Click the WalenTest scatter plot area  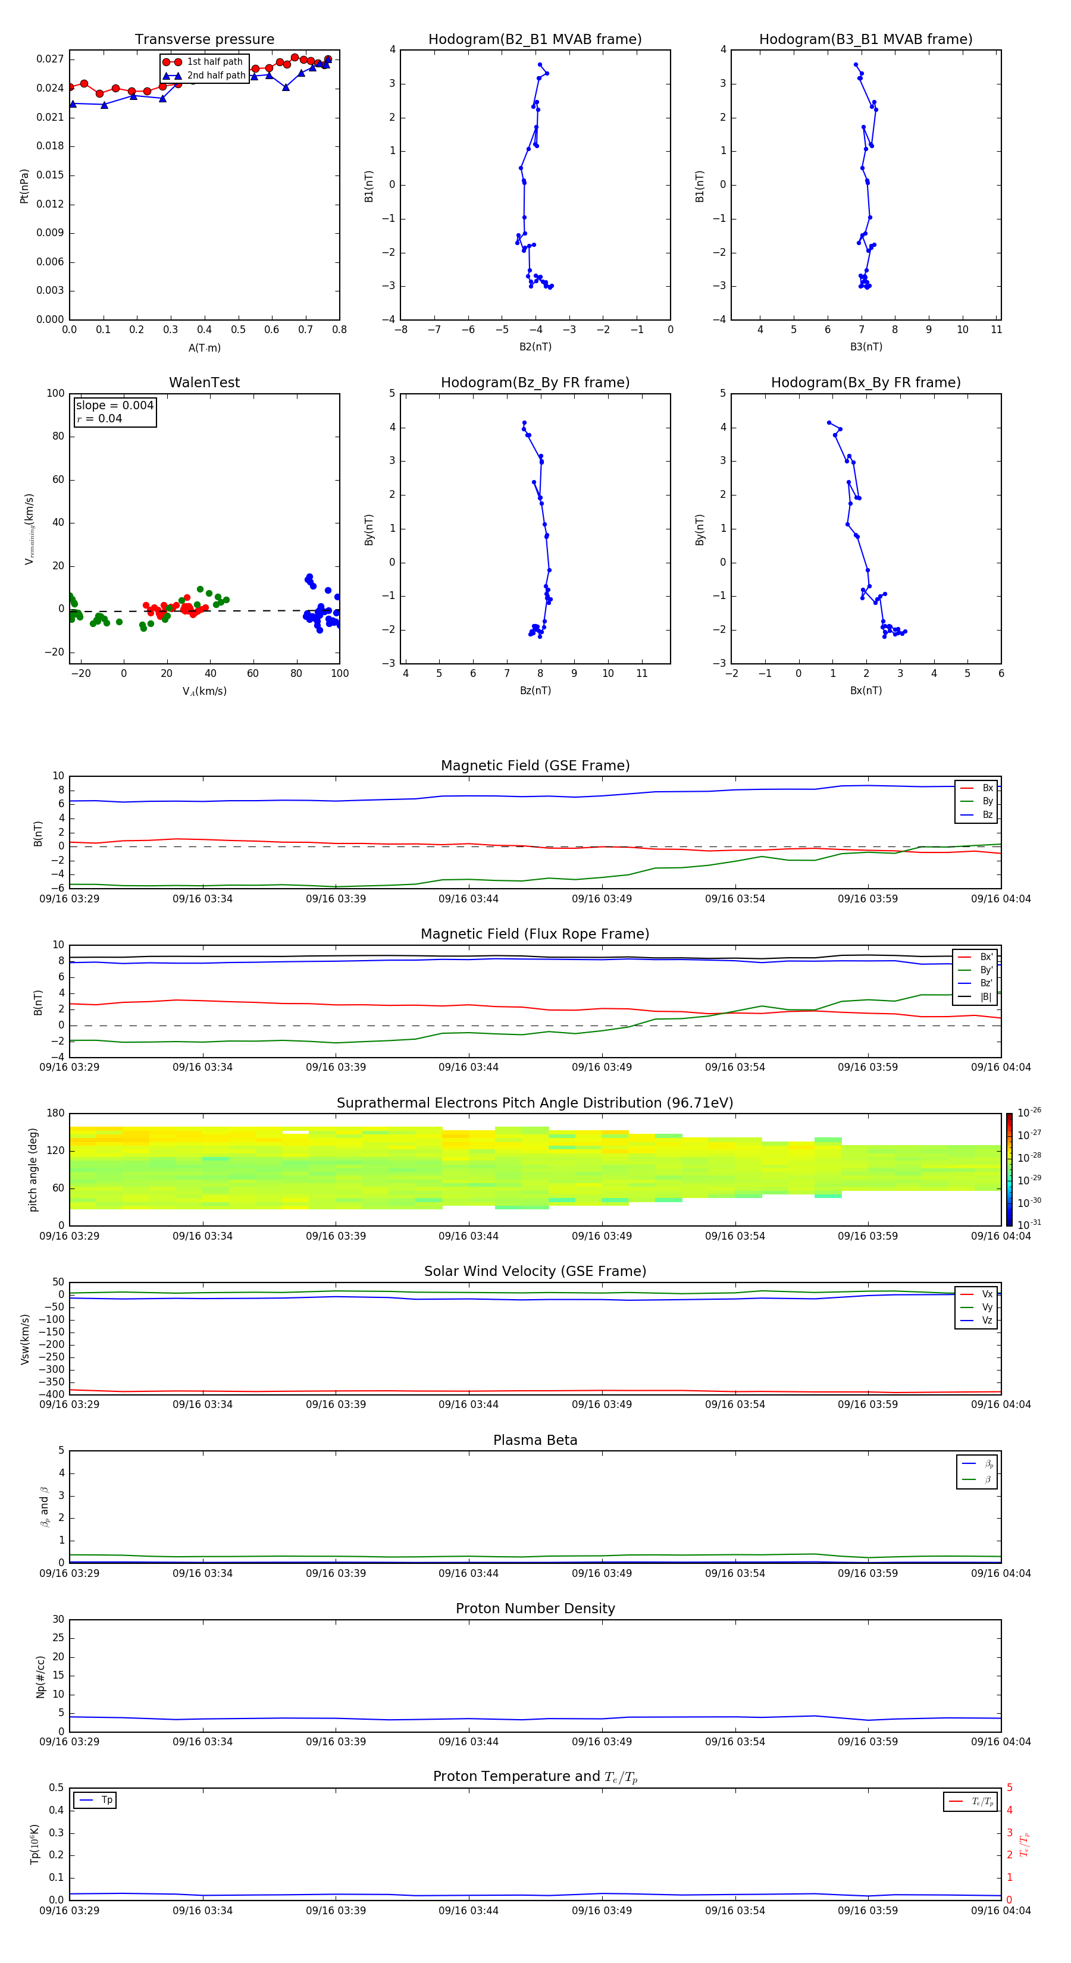tap(204, 528)
